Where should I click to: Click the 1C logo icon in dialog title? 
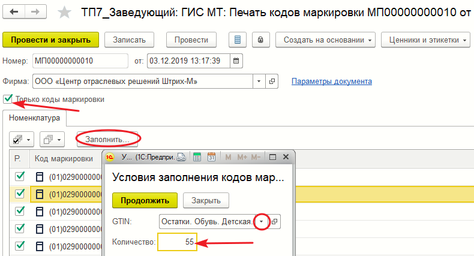pos(109,157)
